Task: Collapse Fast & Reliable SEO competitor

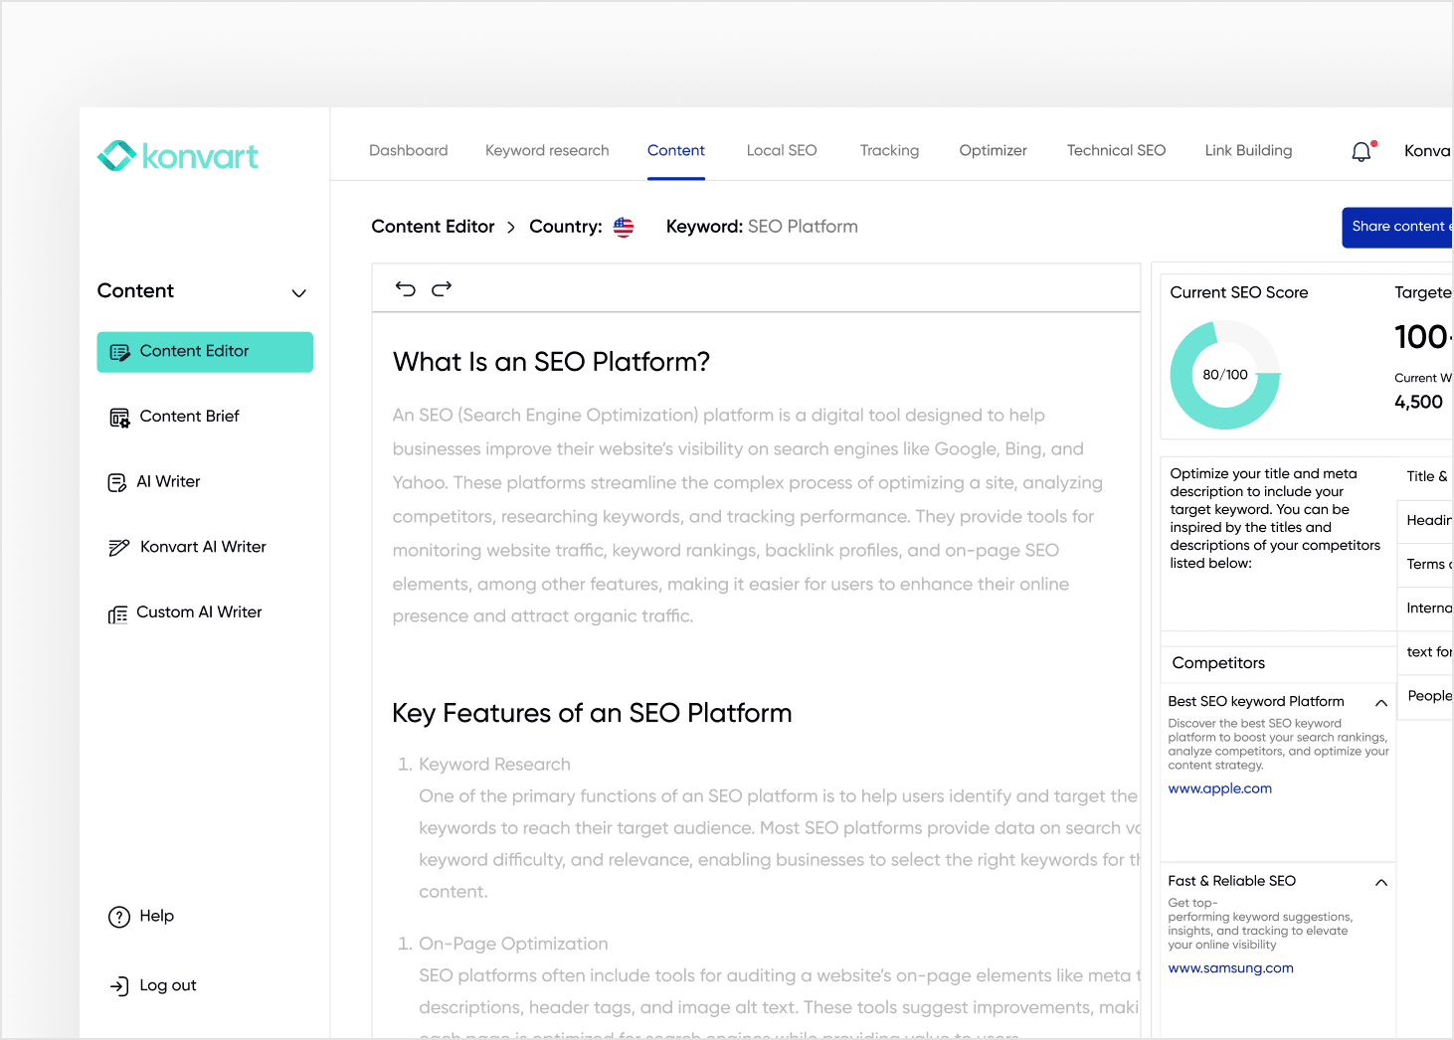Action: coord(1380,882)
